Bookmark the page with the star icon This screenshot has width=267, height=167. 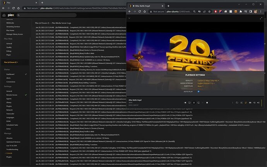click(x=209, y=12)
